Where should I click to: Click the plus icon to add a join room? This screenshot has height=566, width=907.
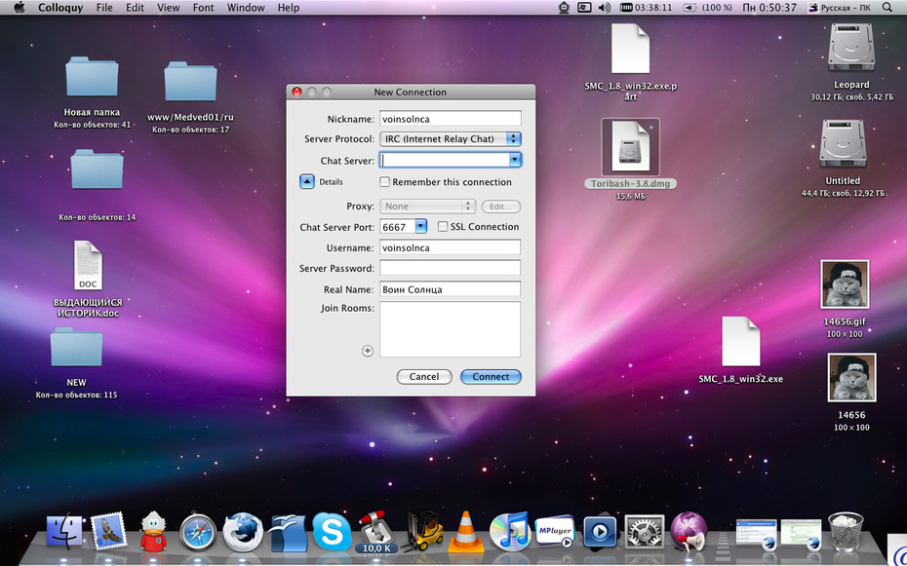[368, 351]
